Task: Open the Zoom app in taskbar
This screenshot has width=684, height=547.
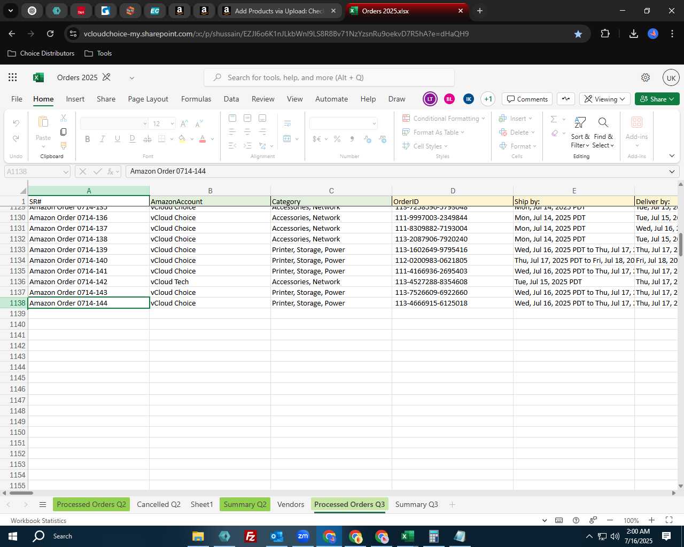Action: coord(303,536)
